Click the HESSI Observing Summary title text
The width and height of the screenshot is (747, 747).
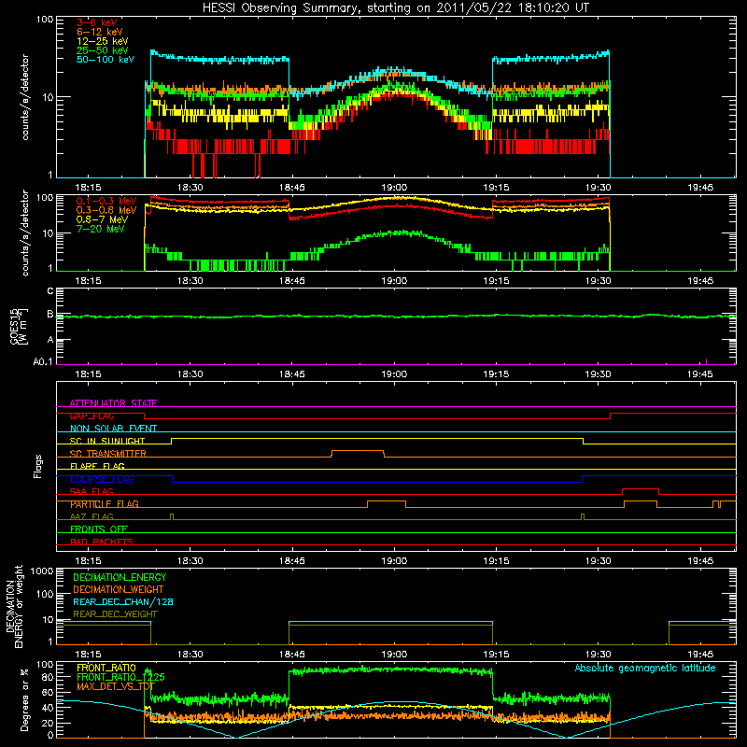click(x=395, y=8)
